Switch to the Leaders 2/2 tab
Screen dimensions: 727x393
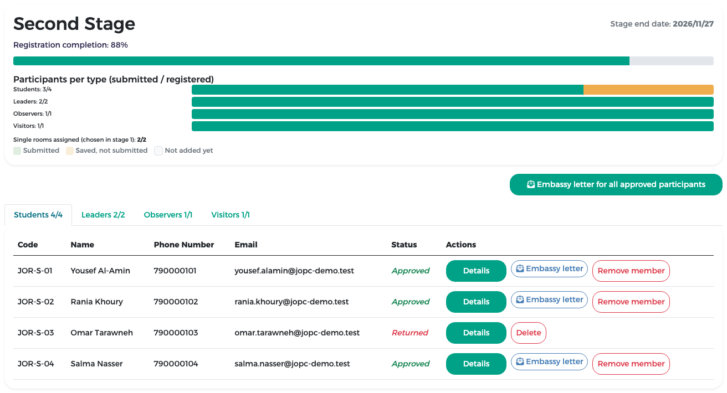103,215
